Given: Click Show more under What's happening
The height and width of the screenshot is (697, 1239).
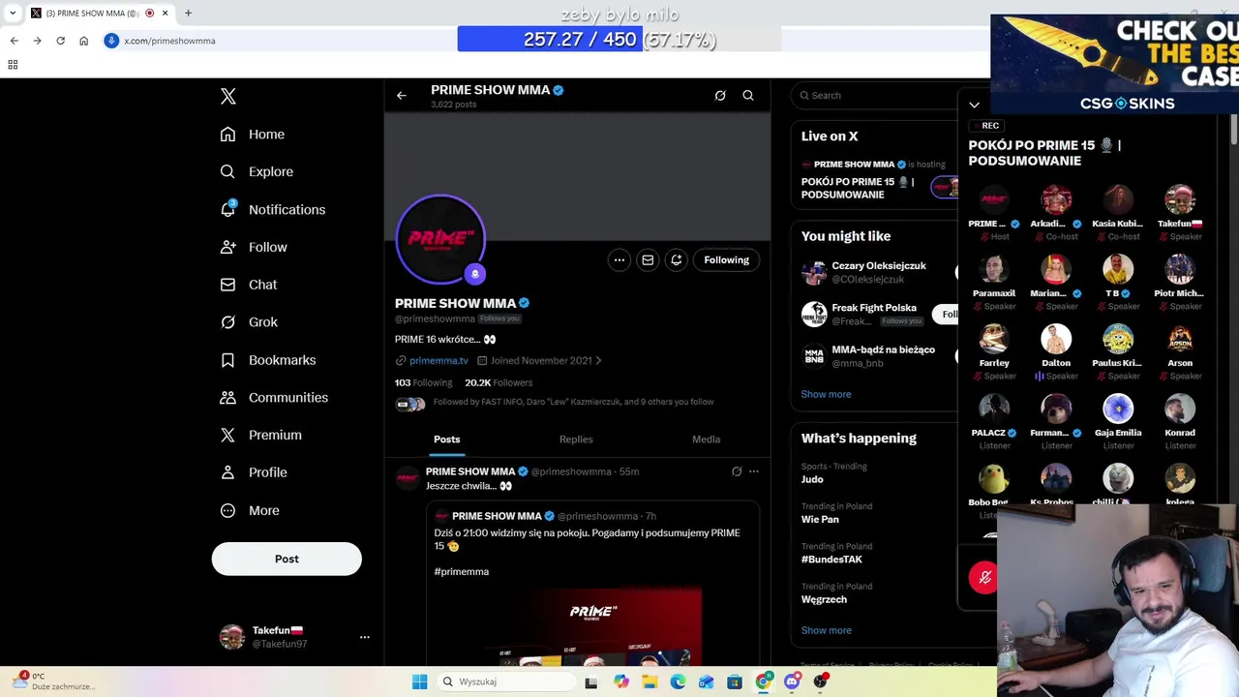Looking at the screenshot, I should (826, 630).
